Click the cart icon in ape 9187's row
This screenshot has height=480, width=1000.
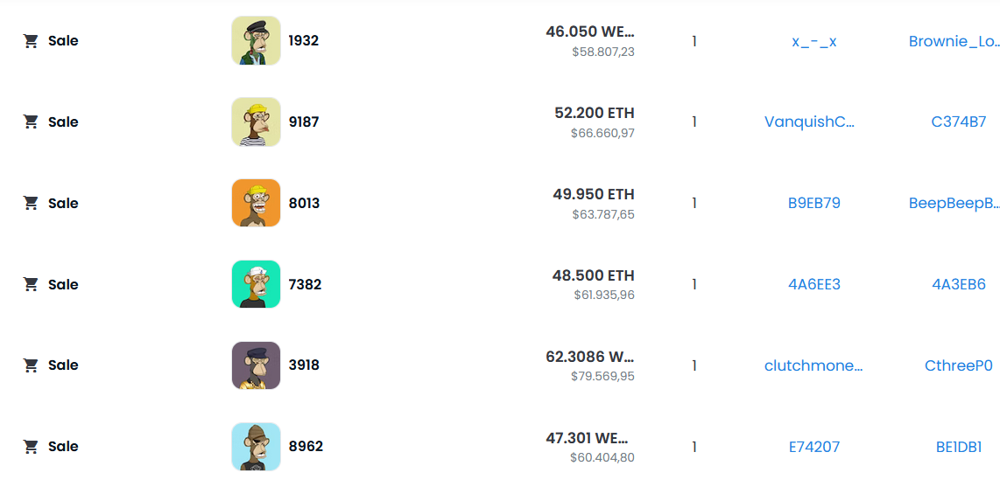[31, 122]
